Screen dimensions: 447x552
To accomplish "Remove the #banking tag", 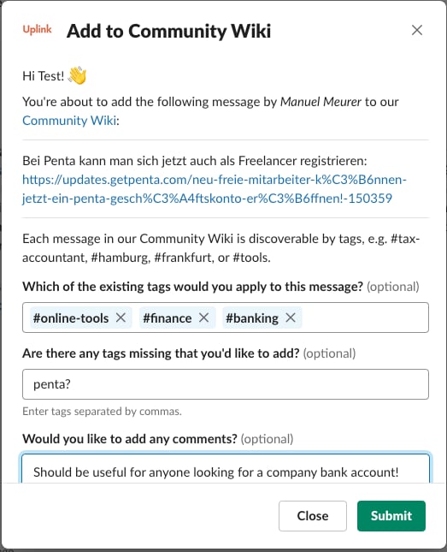I will (291, 318).
